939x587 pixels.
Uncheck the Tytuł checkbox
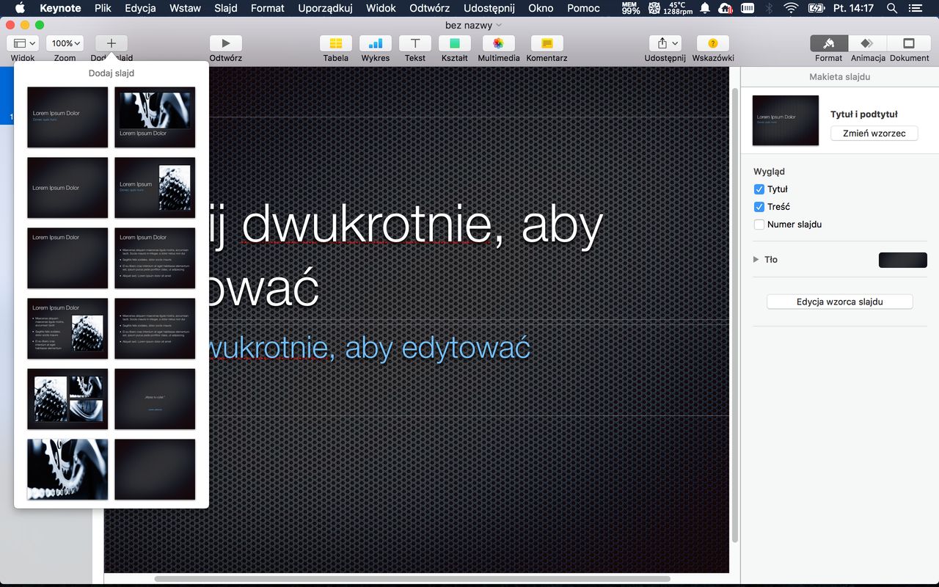tap(759, 189)
